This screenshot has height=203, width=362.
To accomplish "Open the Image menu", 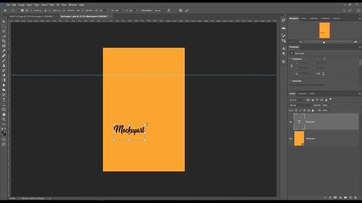I will click(x=21, y=5).
